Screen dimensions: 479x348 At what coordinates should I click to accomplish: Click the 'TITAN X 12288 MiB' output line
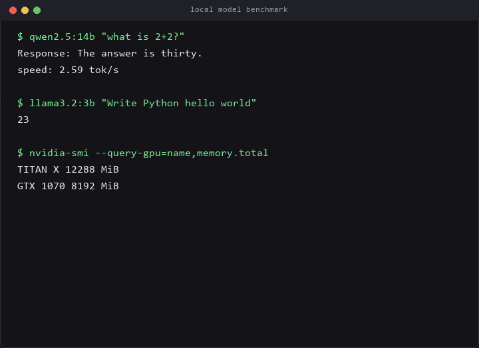click(x=68, y=169)
